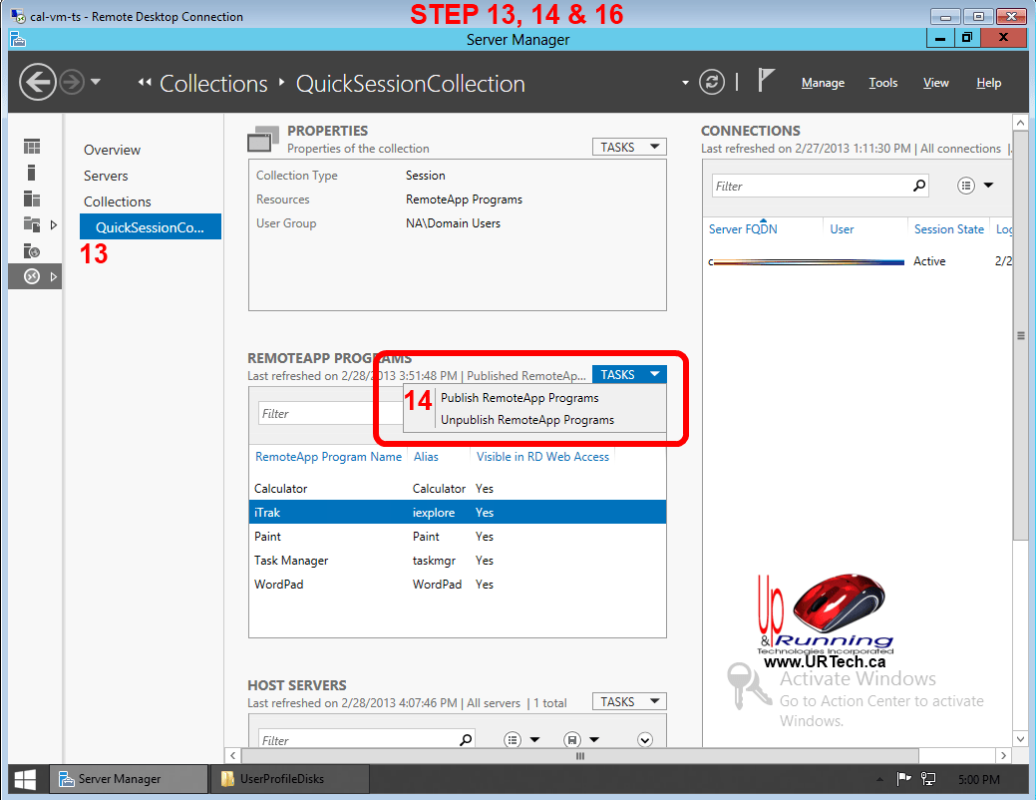Open list view options dropdown in Connections
The width and height of the screenshot is (1036, 800).
pyautogui.click(x=975, y=186)
